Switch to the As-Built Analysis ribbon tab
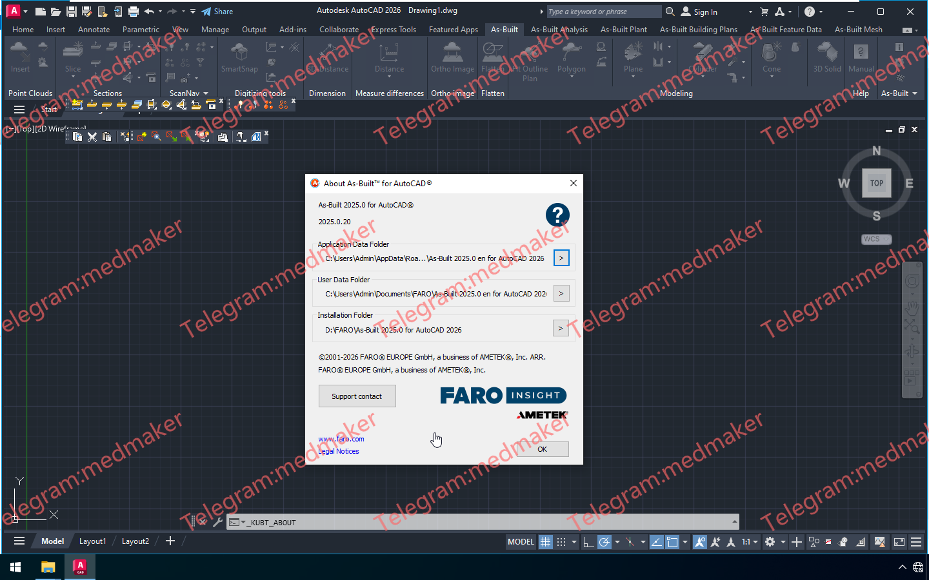Viewport: 929px width, 580px height. click(559, 30)
